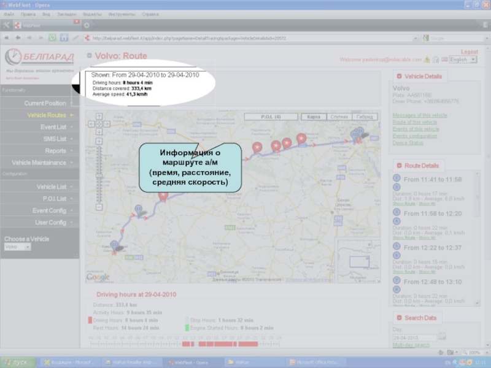The width and height of the screenshot is (491, 368).
Task: Click the browser Forward arrow
Action: pos(29,38)
